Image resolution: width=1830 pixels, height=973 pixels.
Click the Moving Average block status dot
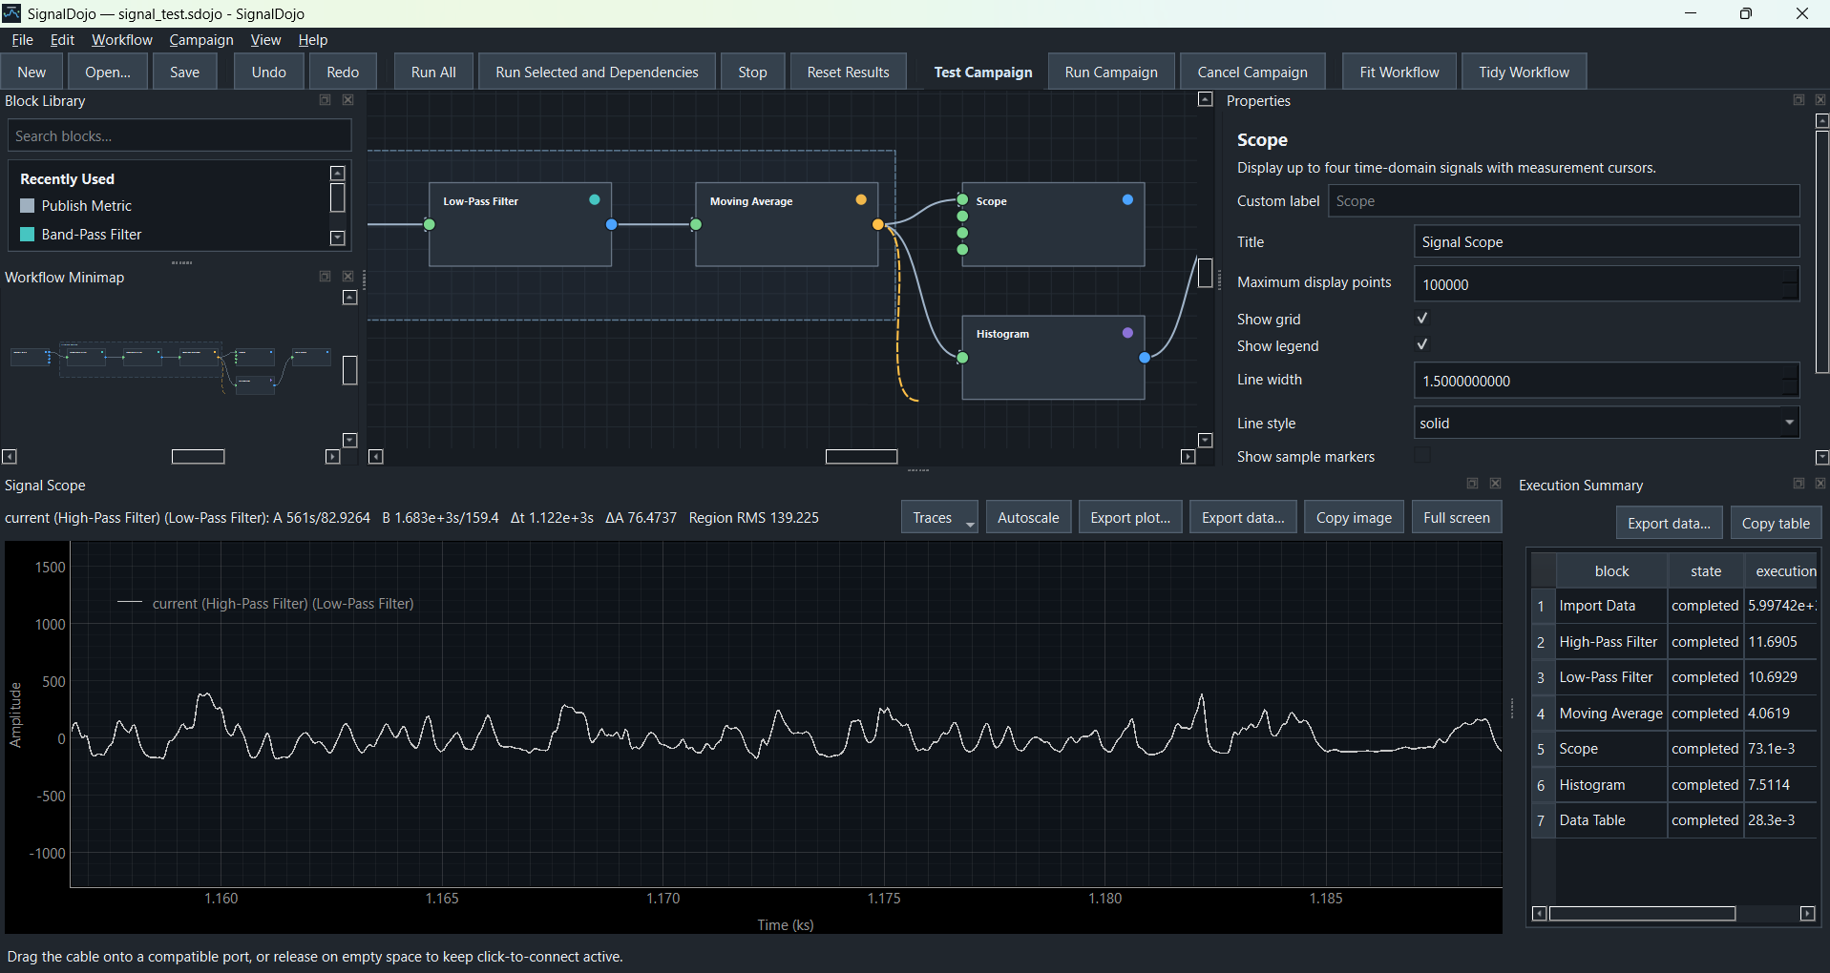(x=861, y=200)
